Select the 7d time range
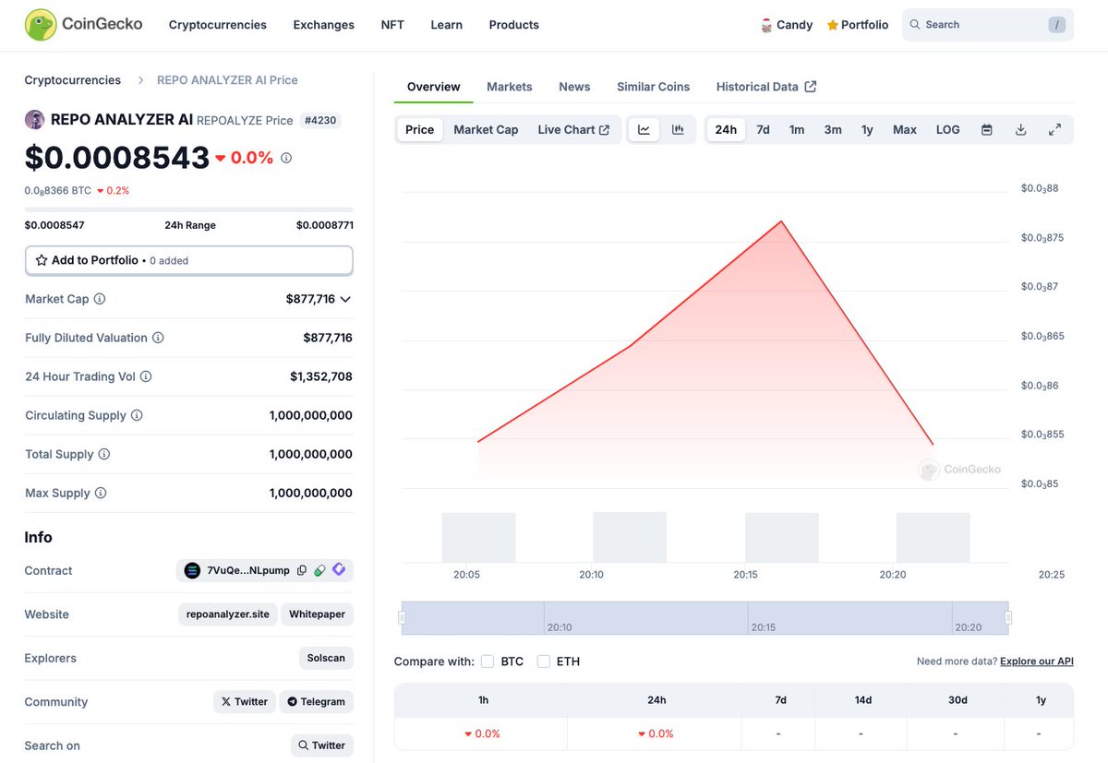1108x763 pixels. click(763, 130)
